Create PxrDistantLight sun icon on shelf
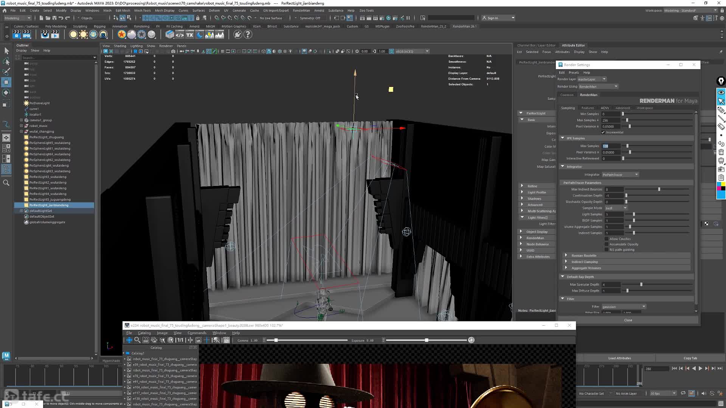 83,35
